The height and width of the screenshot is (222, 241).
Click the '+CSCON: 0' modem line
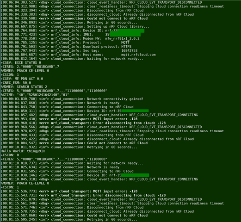(x=10, y=155)
